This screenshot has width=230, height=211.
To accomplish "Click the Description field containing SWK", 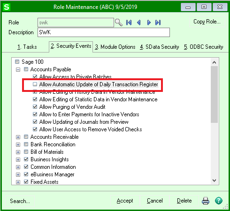I will (x=104, y=32).
